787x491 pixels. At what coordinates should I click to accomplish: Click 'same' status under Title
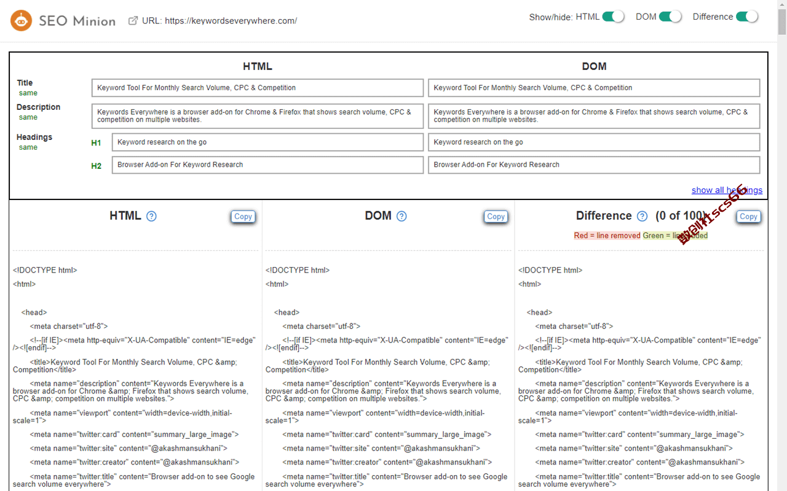point(28,93)
